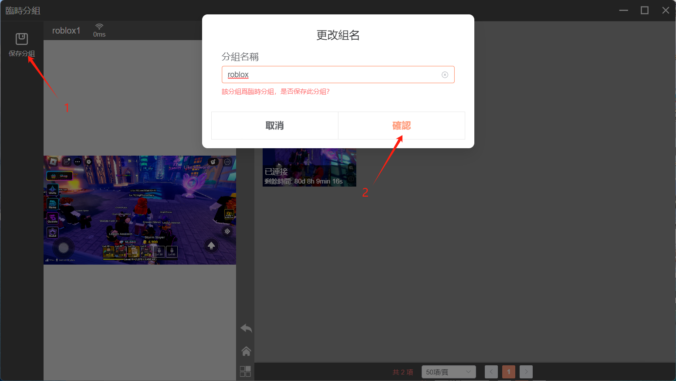Viewport: 676px width, 381px height.
Task: Confirm with the 確認 button
Action: point(402,126)
